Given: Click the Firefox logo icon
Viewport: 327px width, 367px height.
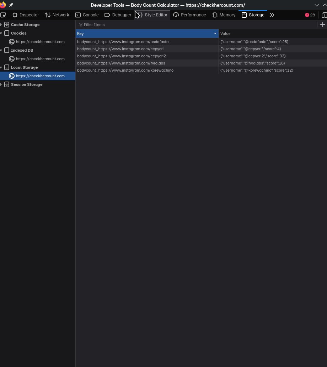Looking at the screenshot, I should click(3, 5).
